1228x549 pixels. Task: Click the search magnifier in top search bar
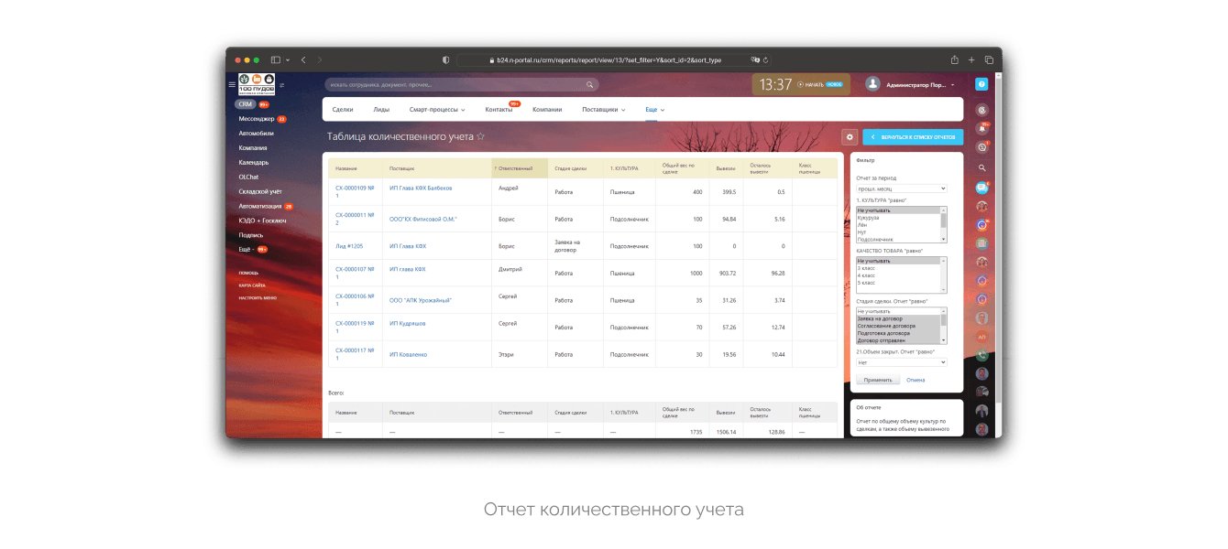(x=590, y=84)
